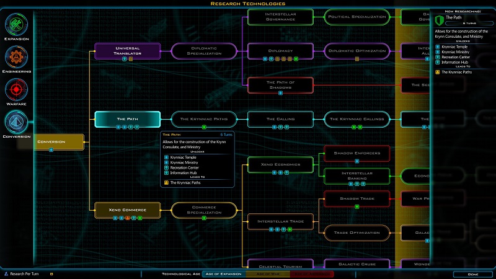
Task: Click the unlock icon under Shadow Enforcers
Action: pyautogui.click(x=357, y=161)
